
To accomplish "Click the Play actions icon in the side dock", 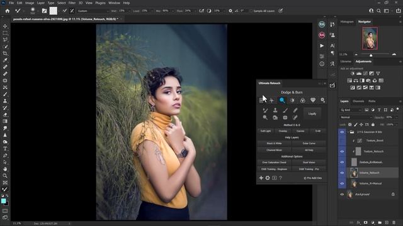I will coord(322,46).
